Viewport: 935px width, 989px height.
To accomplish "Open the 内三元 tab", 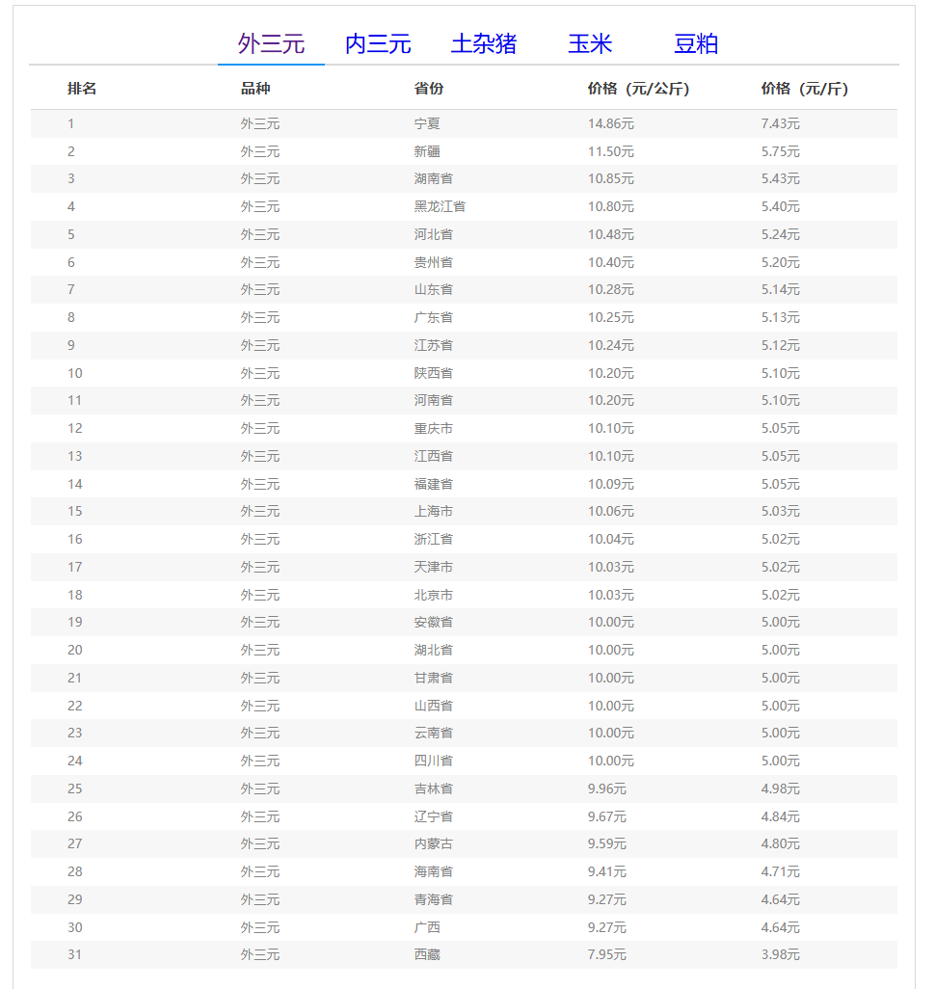I will [378, 44].
